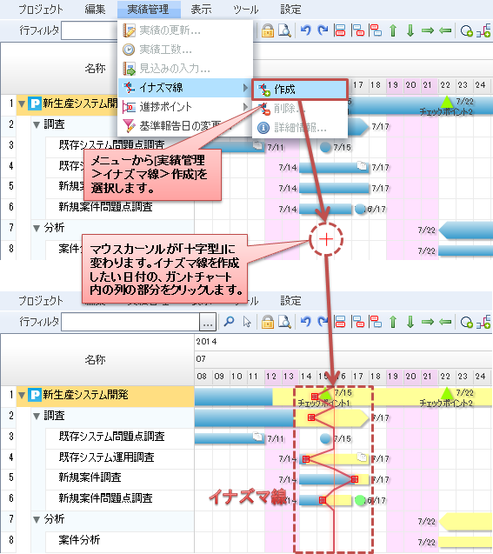493x554 pixels.
Task: Move row up with green arrow, bottom toolbar
Action: (393, 322)
